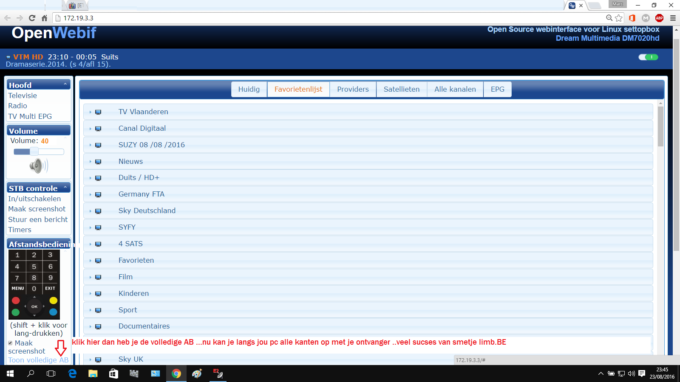Uncheck the Maak screenshot checkbox

coord(10,343)
